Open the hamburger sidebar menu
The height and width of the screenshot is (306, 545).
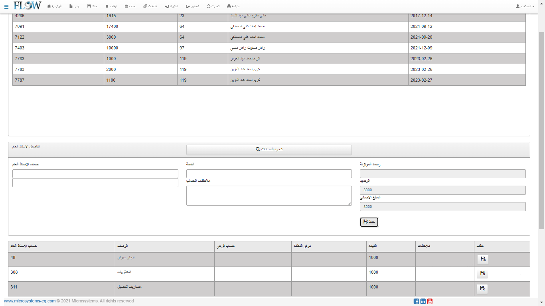6,6
